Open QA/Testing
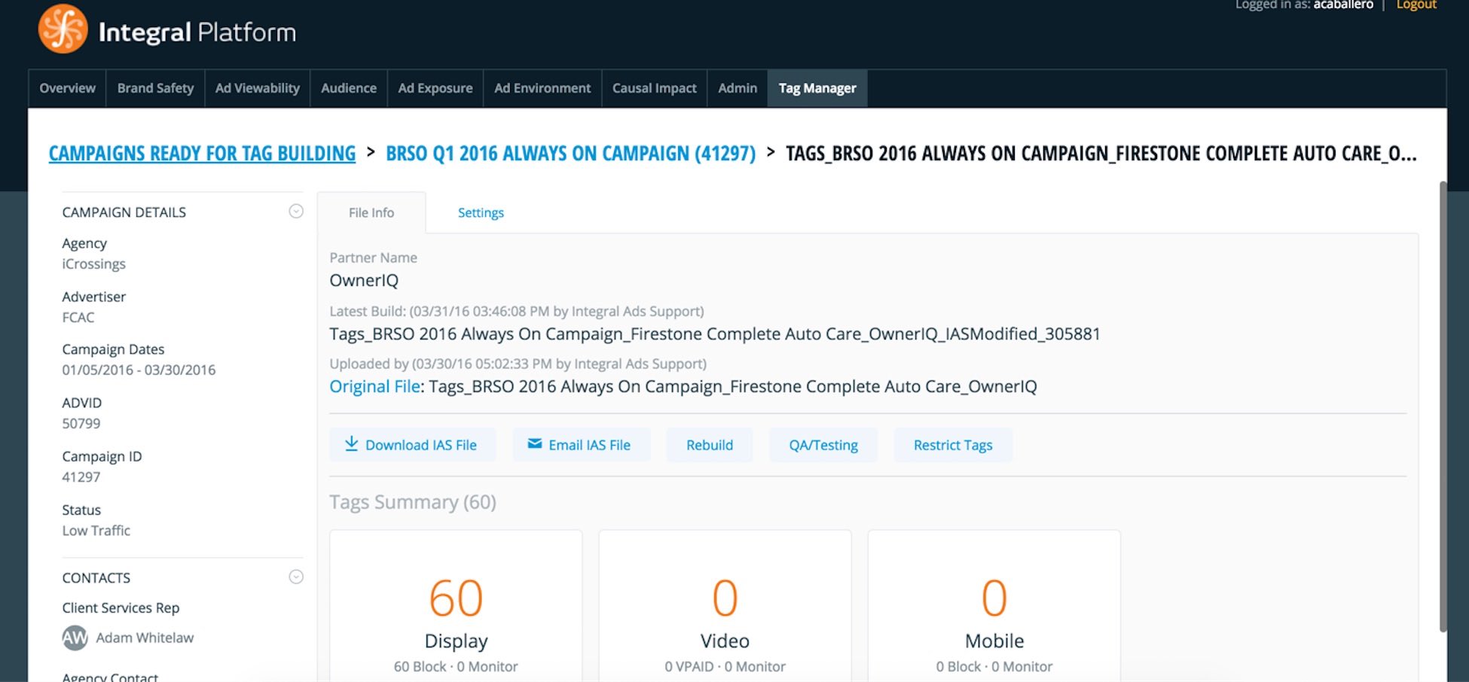Image resolution: width=1469 pixels, height=682 pixels. click(823, 445)
